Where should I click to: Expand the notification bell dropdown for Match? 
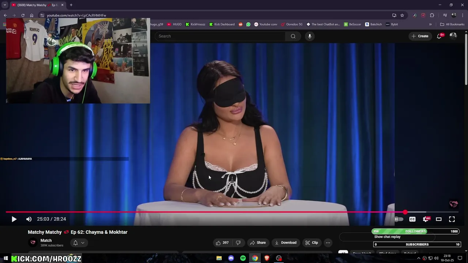click(83, 243)
